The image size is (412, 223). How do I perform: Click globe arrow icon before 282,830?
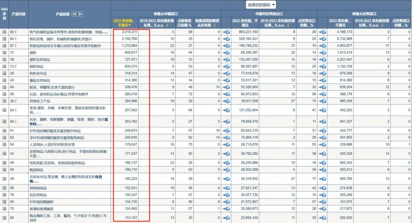[x=322, y=218]
